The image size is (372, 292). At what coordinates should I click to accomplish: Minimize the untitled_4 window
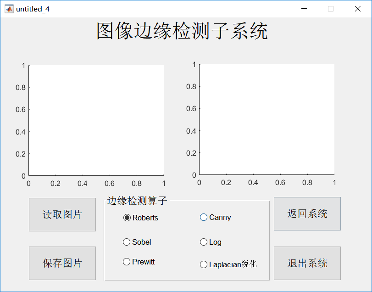[x=304, y=8]
